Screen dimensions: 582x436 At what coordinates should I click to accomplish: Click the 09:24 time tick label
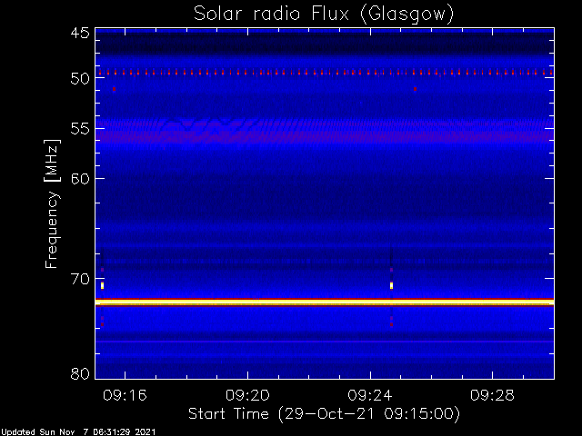pos(370,396)
